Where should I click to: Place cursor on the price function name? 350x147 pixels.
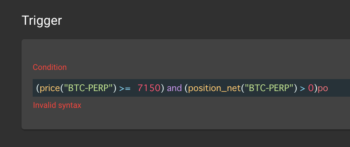[x=50, y=88]
